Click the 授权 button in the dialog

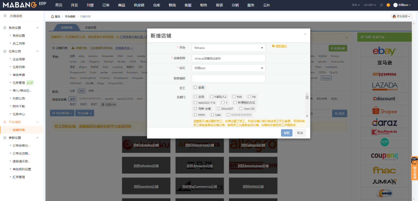(x=286, y=133)
